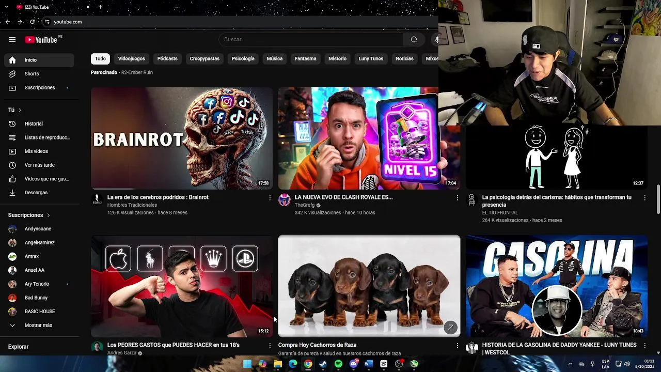Viewport: 661px width, 372px height.
Task: Reload the page in browser toolbar
Action: pyautogui.click(x=32, y=22)
